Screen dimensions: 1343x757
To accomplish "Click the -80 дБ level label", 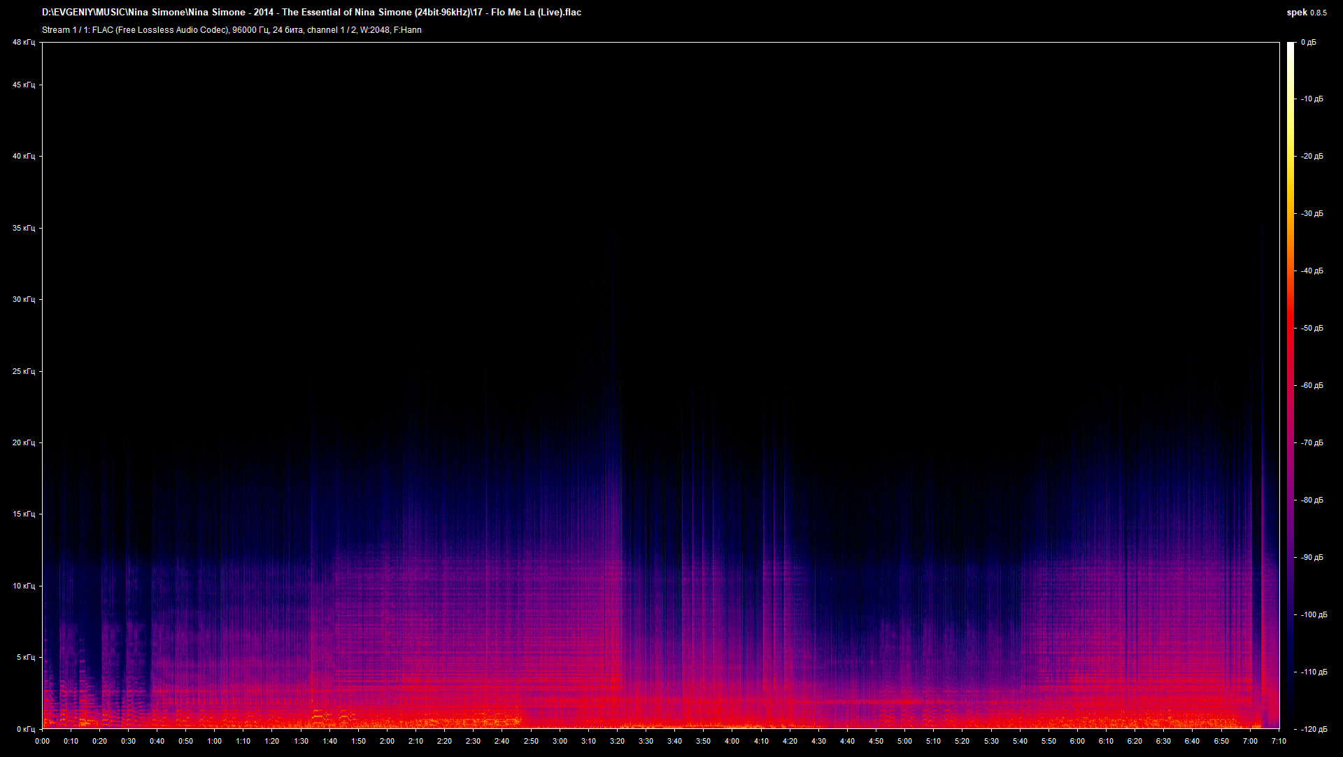I will coord(1312,500).
